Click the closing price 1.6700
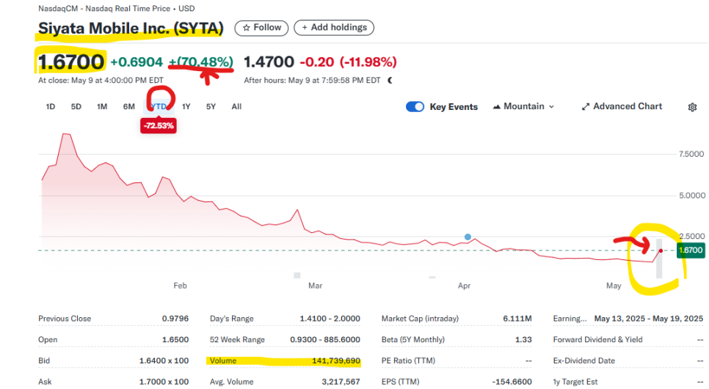Viewport: 709px width, 389px height. pos(71,62)
